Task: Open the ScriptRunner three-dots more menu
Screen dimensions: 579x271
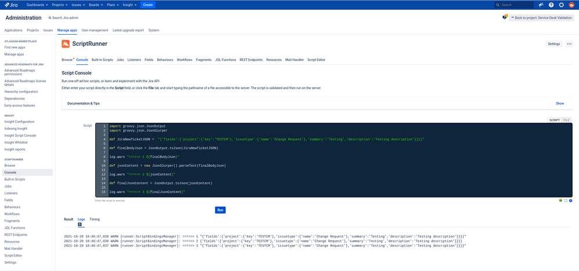Action: [569, 44]
